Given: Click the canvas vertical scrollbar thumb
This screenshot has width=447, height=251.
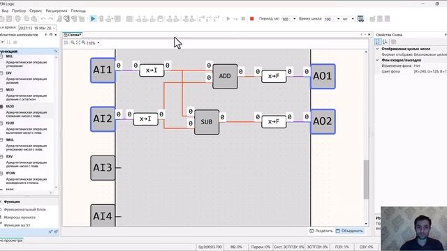Looking at the screenshot, I should coord(366,180).
